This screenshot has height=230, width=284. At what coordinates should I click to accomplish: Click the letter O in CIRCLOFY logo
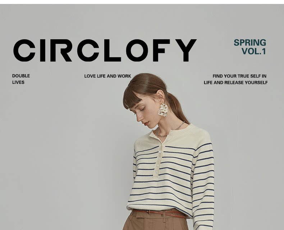point(137,50)
